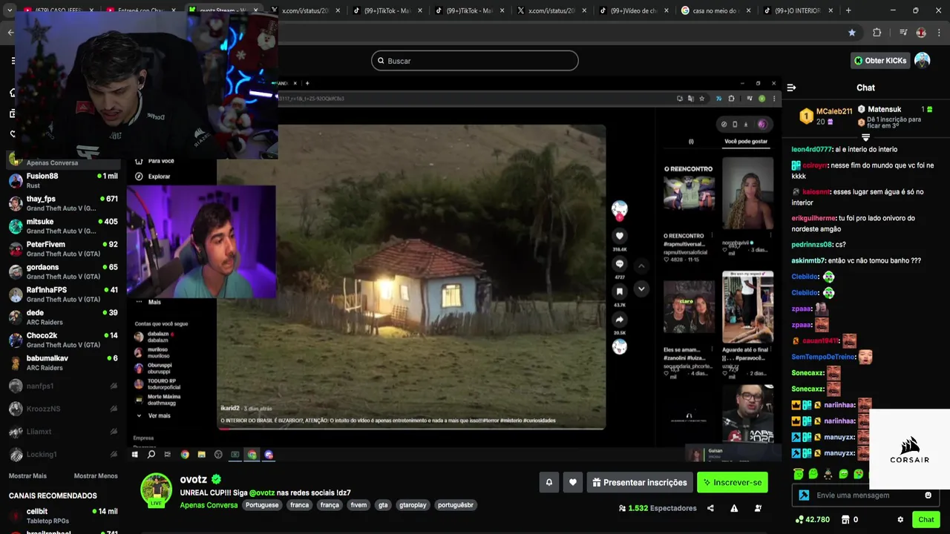Click offline icon beside KroozzNS
This screenshot has height=534, width=950.
pos(114,409)
